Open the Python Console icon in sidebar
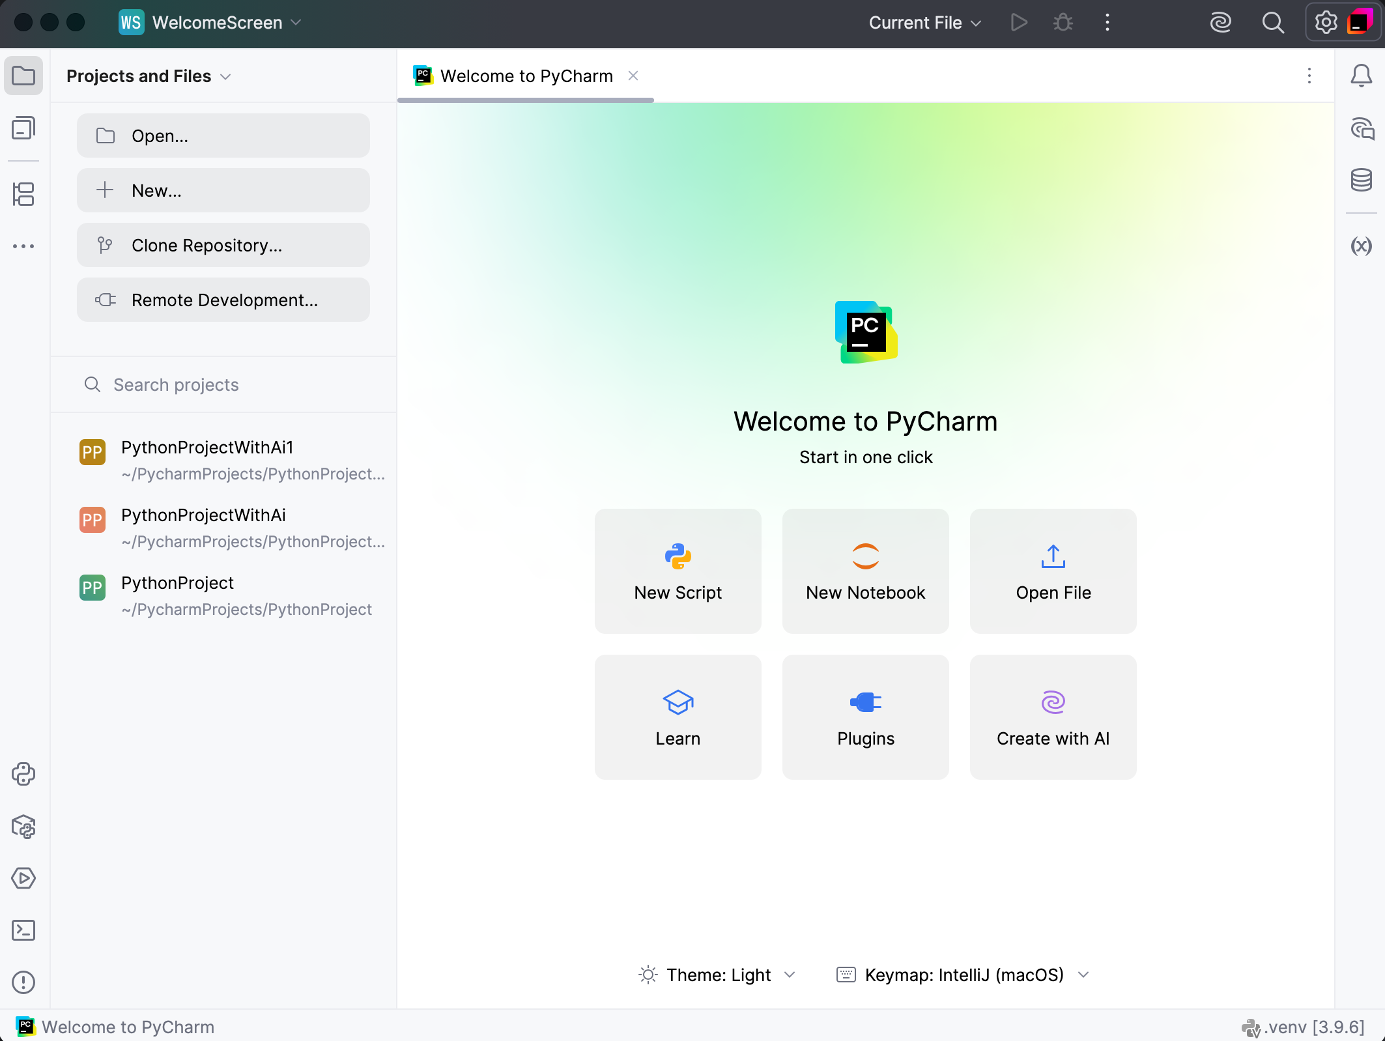The width and height of the screenshot is (1385, 1041). coord(23,774)
